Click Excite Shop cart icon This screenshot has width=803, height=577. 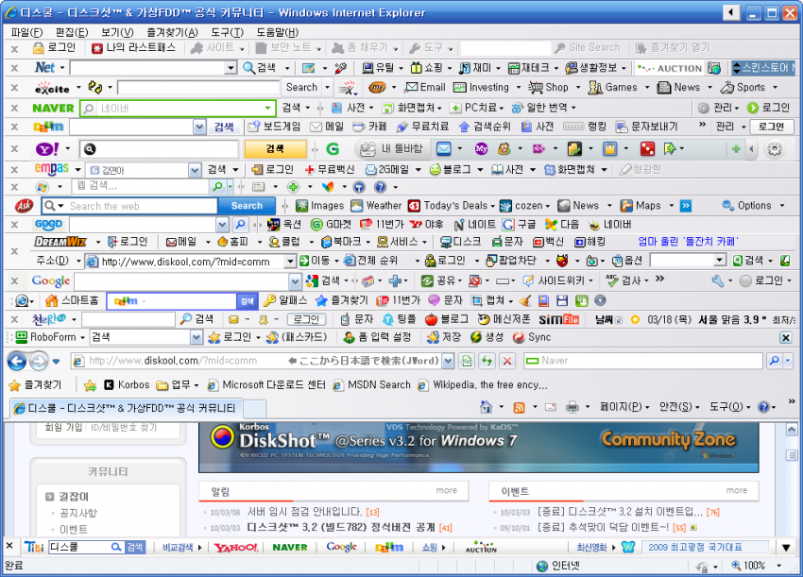[536, 88]
